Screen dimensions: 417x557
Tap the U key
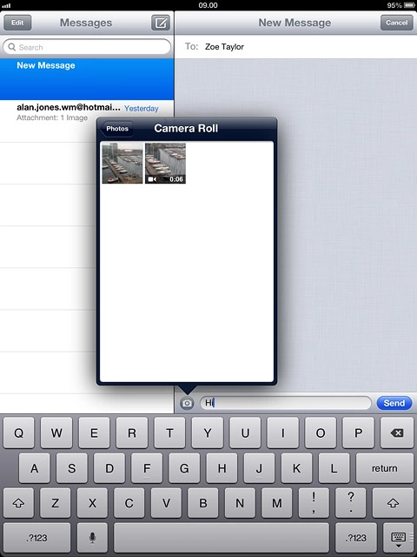coord(245,433)
